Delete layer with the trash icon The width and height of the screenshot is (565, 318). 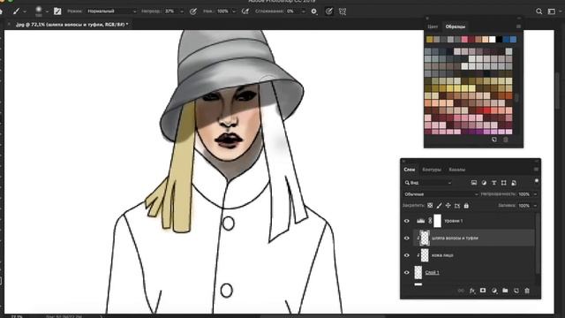[527, 291]
